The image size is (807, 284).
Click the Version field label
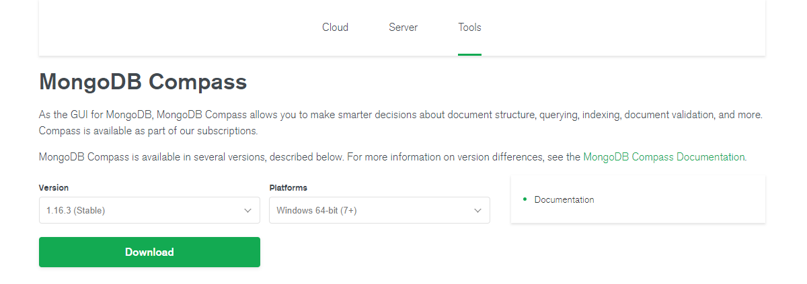tap(54, 188)
